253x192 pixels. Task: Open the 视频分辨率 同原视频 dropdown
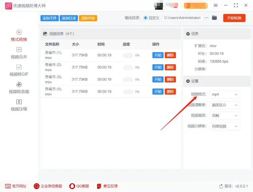[x=225, y=126]
